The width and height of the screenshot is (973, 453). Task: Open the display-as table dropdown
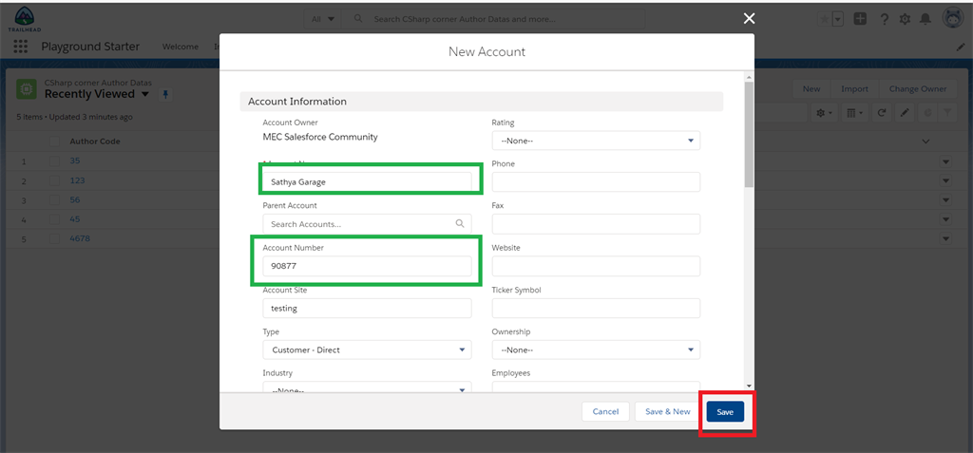854,113
